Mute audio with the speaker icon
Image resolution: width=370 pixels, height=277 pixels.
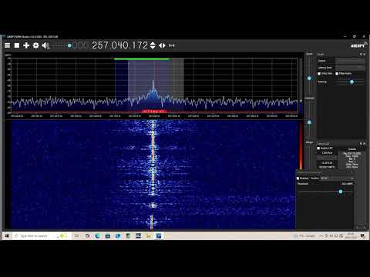(x=45, y=45)
